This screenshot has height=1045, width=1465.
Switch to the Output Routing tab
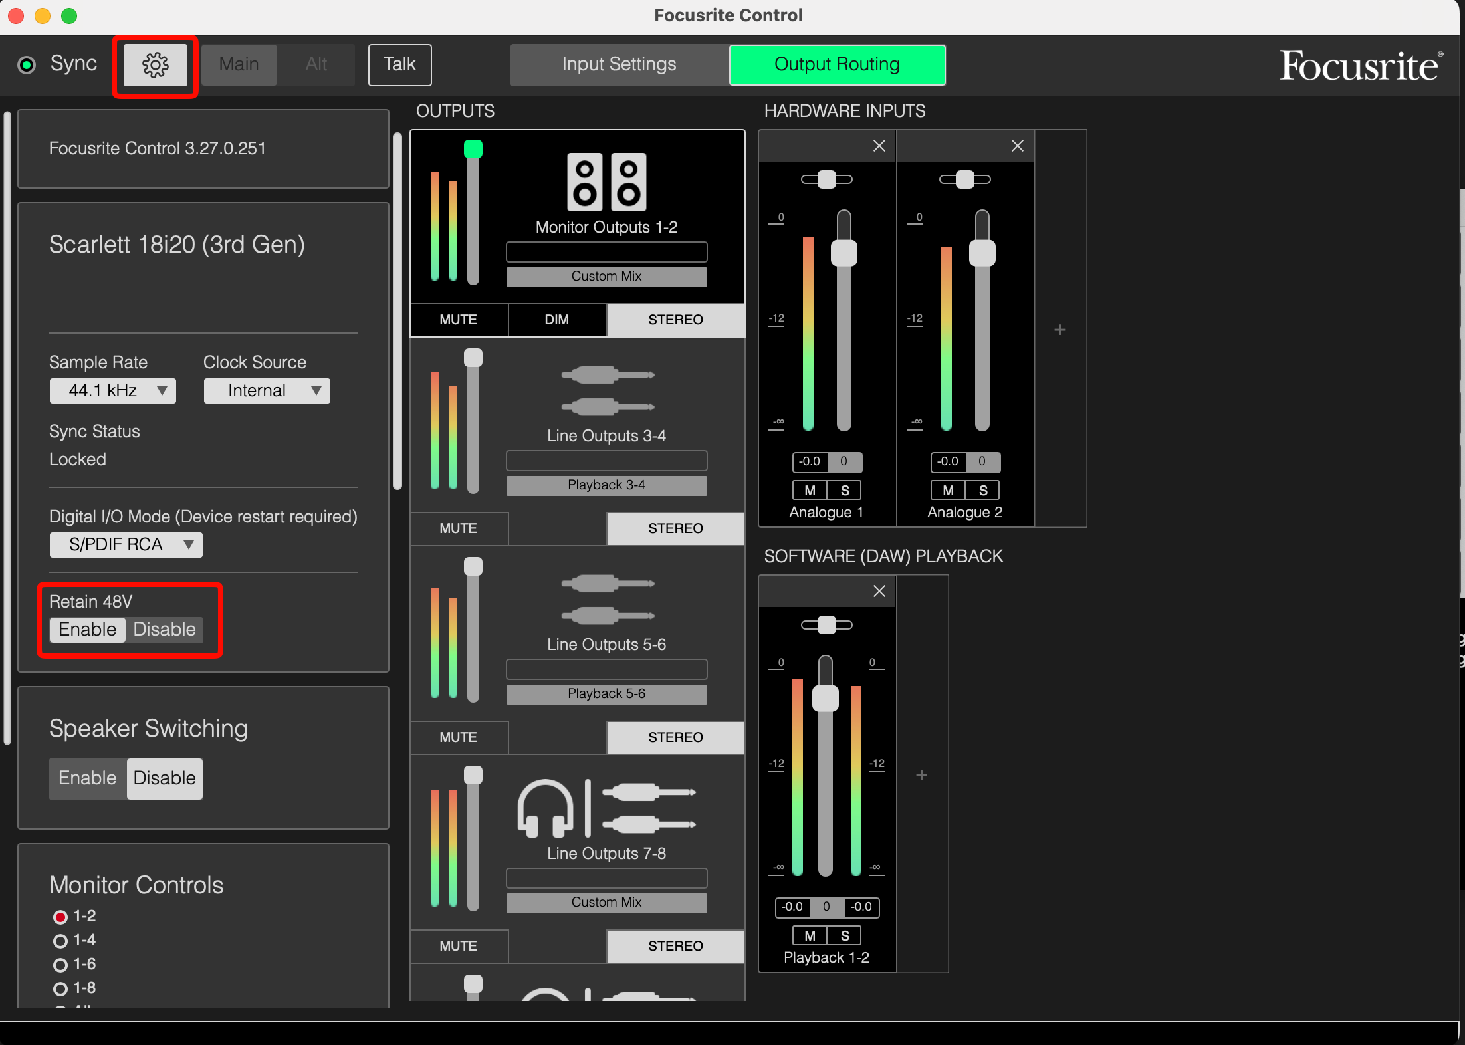838,65
